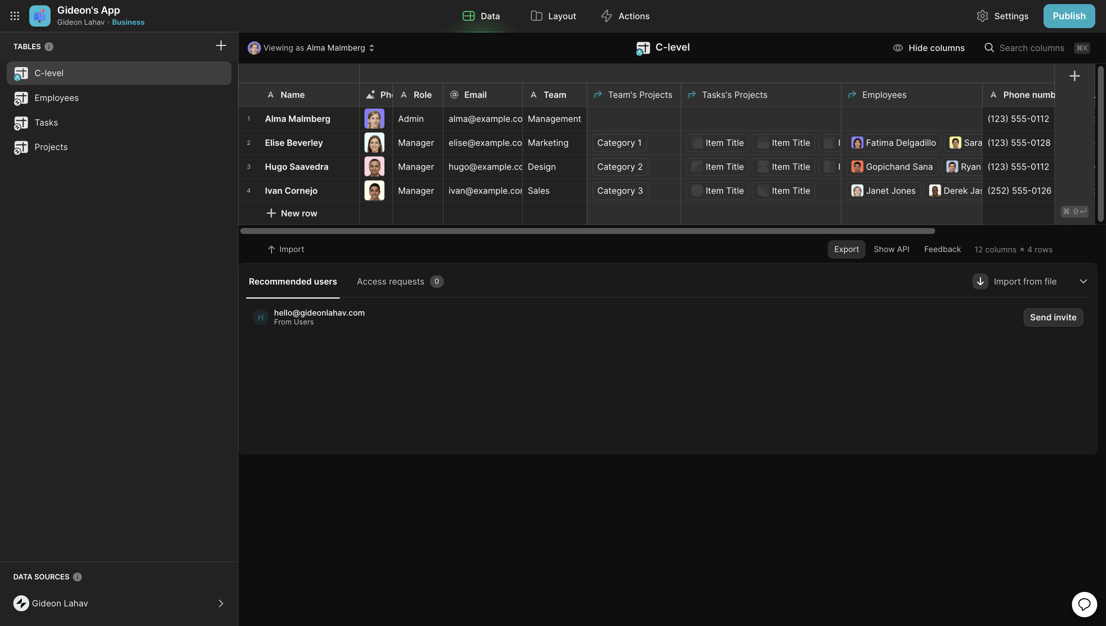Select the C-level table in sidebar
The image size is (1106, 626).
119,73
